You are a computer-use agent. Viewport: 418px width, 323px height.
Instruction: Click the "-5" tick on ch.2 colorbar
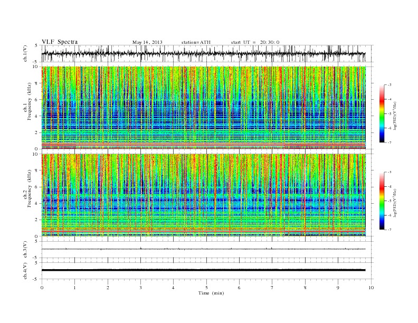coord(389,201)
